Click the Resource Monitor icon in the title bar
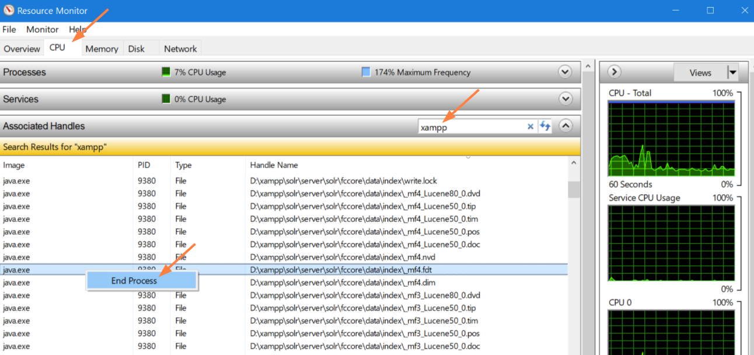Screen dimensions: 754x355 pos(8,10)
